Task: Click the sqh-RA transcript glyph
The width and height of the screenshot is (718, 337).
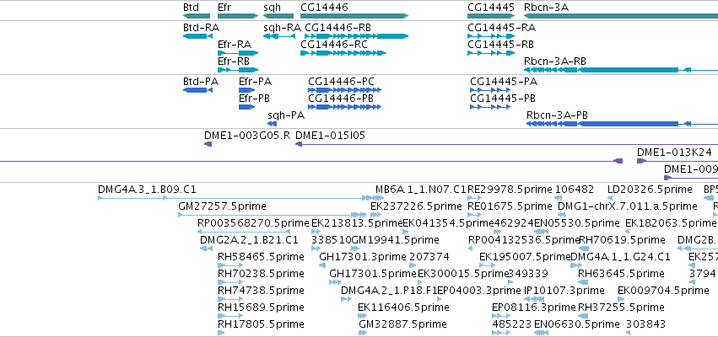Action: coord(279,36)
